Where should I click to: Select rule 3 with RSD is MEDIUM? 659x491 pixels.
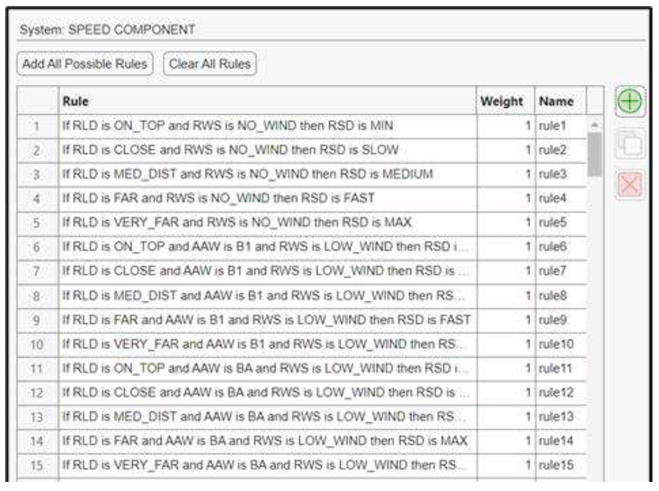247,174
